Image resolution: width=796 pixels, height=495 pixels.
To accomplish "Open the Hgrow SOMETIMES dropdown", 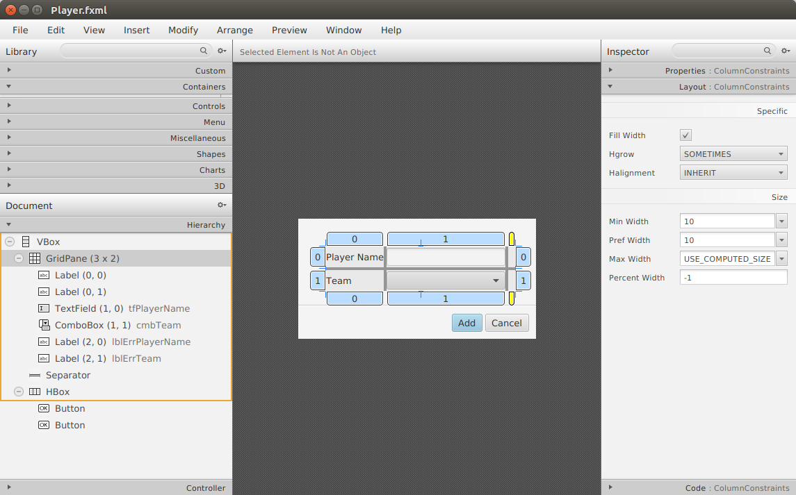I will point(733,153).
